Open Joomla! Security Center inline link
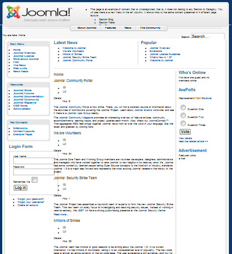Image resolution: width=232 pixels, height=254 pixels. point(152,210)
